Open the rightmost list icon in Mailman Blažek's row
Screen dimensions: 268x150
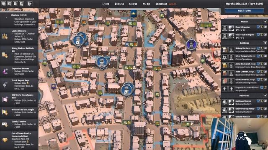pyautogui.click(x=265, y=101)
